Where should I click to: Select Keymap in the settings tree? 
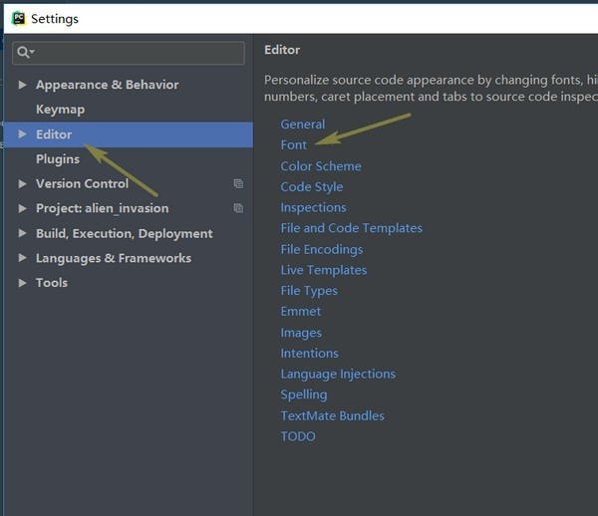coord(60,110)
